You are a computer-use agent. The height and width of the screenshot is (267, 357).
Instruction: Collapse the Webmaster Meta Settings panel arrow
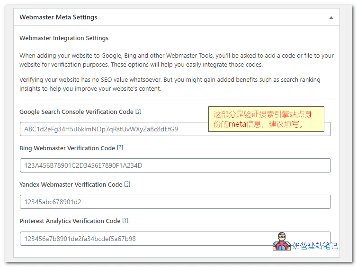click(x=331, y=17)
